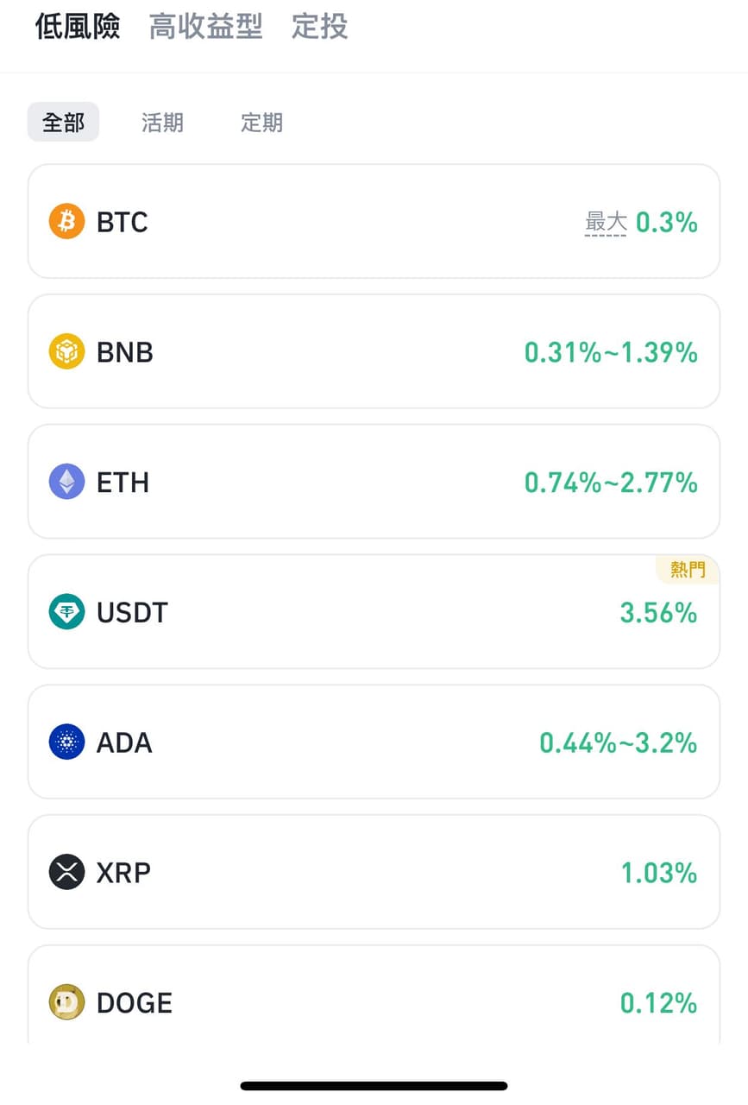This screenshot has width=748, height=1105.
Task: Tap the 熱門 badge on USDT
Action: [x=688, y=570]
